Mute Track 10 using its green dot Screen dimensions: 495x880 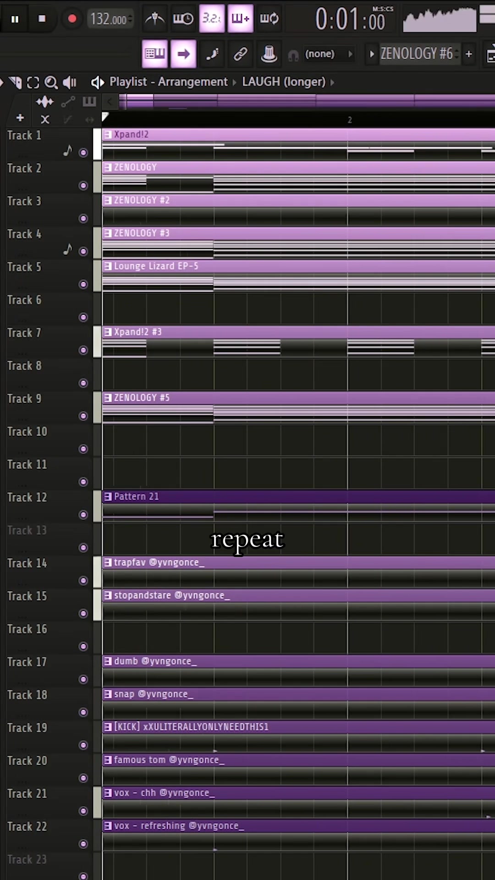coord(83,449)
